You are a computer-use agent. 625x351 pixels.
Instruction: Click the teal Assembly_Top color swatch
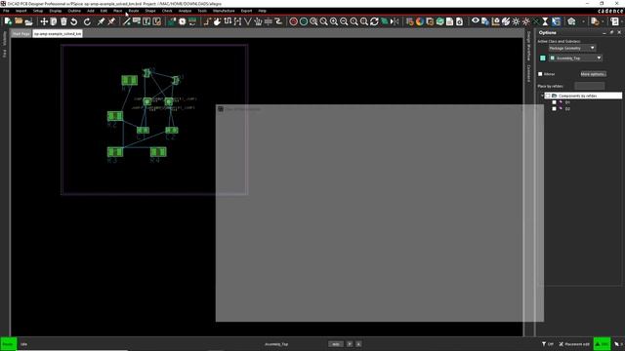pos(543,58)
